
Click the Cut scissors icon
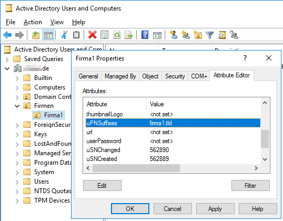click(64, 35)
